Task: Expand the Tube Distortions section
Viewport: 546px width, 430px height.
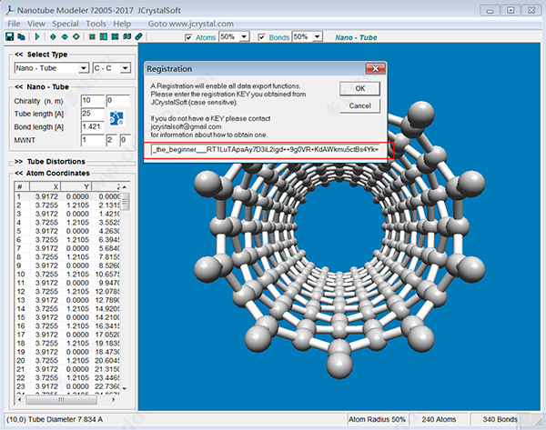Action: (x=19, y=162)
